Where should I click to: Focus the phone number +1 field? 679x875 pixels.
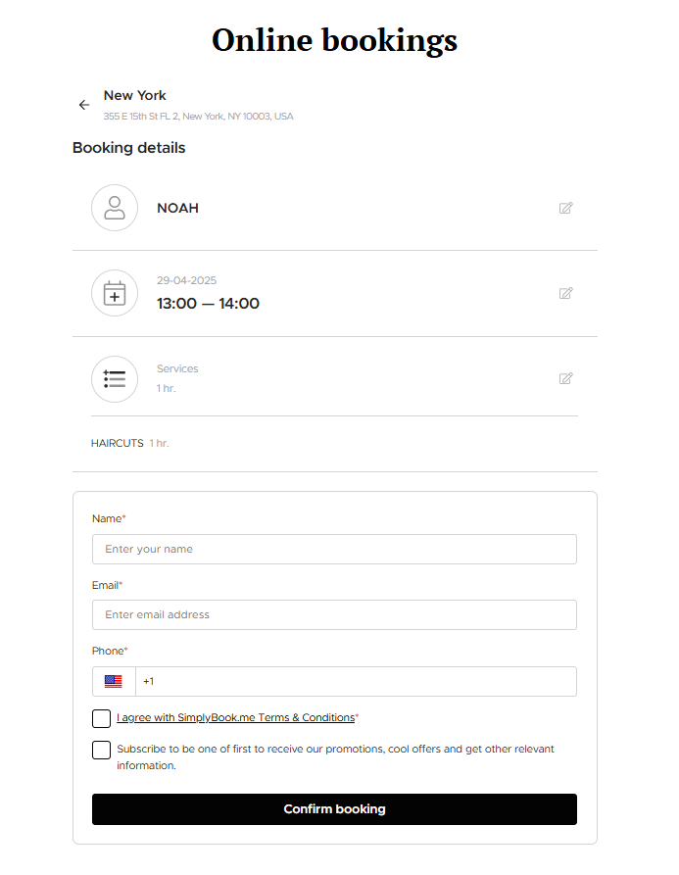pos(356,681)
